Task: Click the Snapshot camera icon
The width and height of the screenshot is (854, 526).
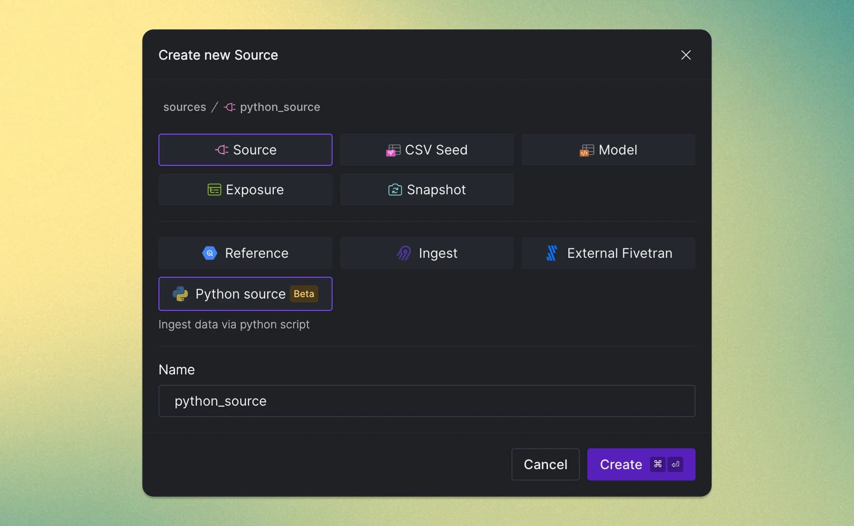Action: tap(395, 190)
